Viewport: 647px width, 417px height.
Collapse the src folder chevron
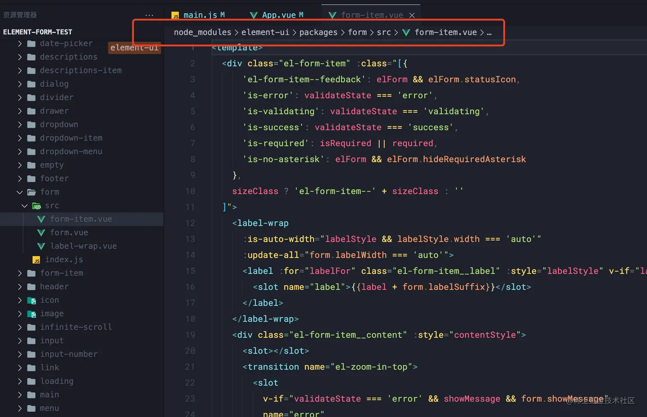(25, 206)
